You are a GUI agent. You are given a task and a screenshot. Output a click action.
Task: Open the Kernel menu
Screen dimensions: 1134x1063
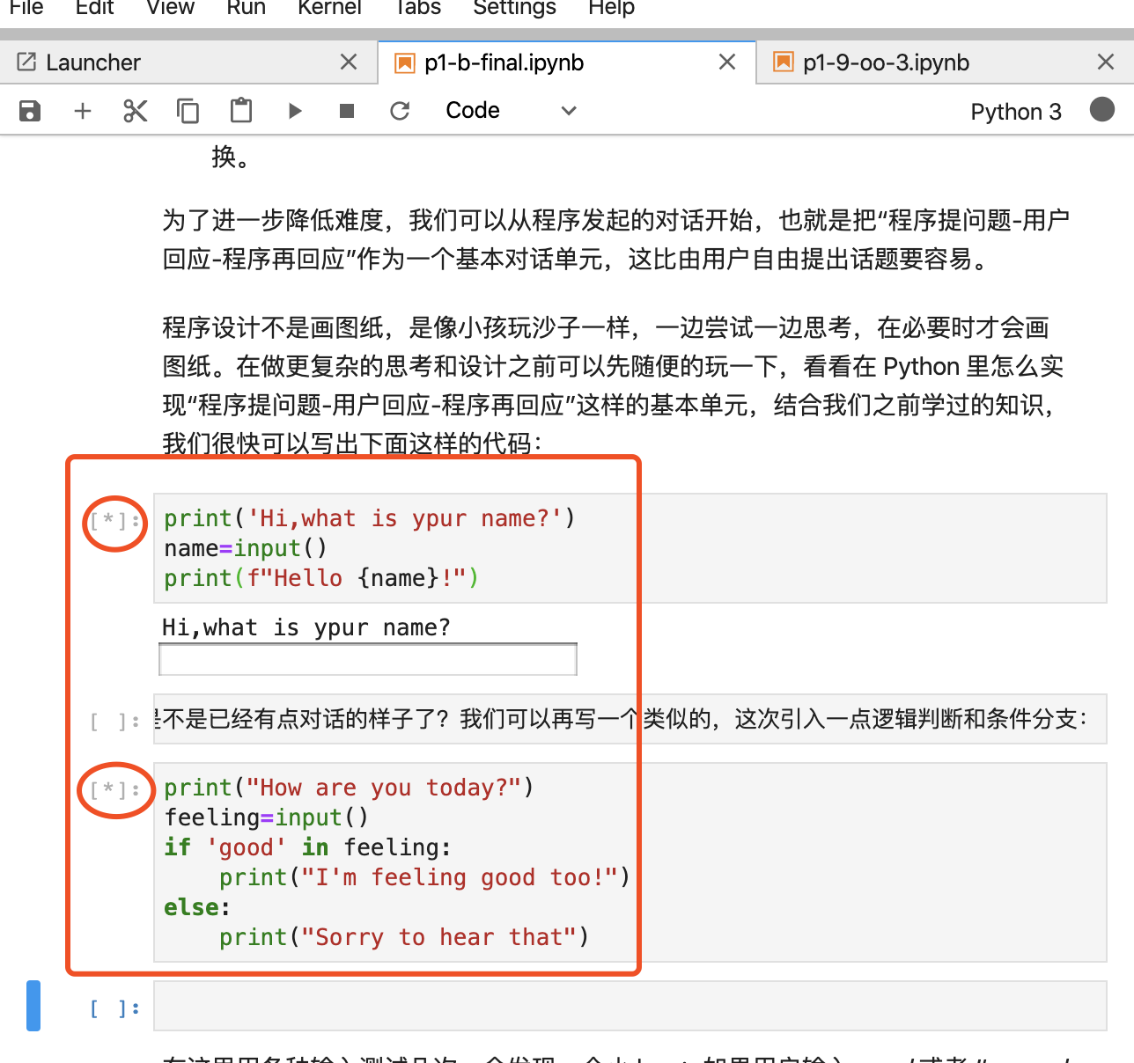(x=329, y=9)
